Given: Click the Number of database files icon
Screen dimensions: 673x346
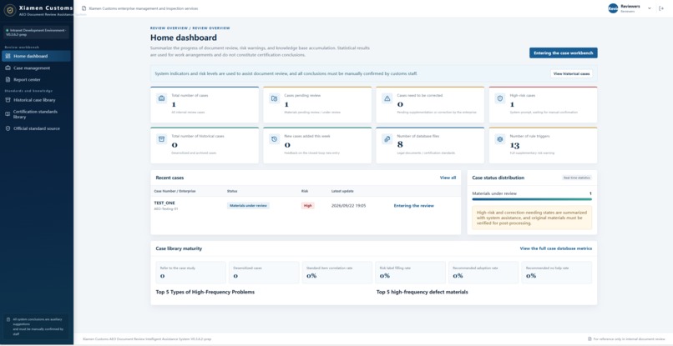Looking at the screenshot, I should (x=387, y=139).
